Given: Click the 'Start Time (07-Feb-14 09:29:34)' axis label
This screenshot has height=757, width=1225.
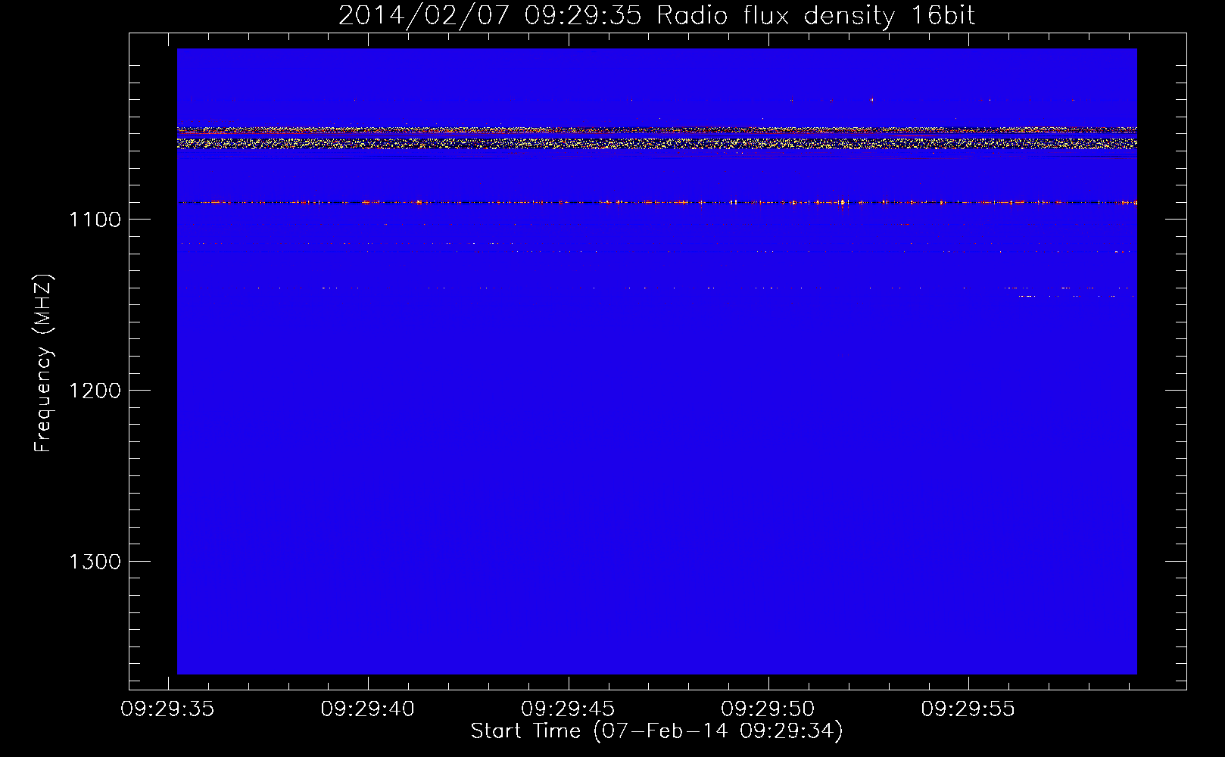Looking at the screenshot, I should coord(656,731).
